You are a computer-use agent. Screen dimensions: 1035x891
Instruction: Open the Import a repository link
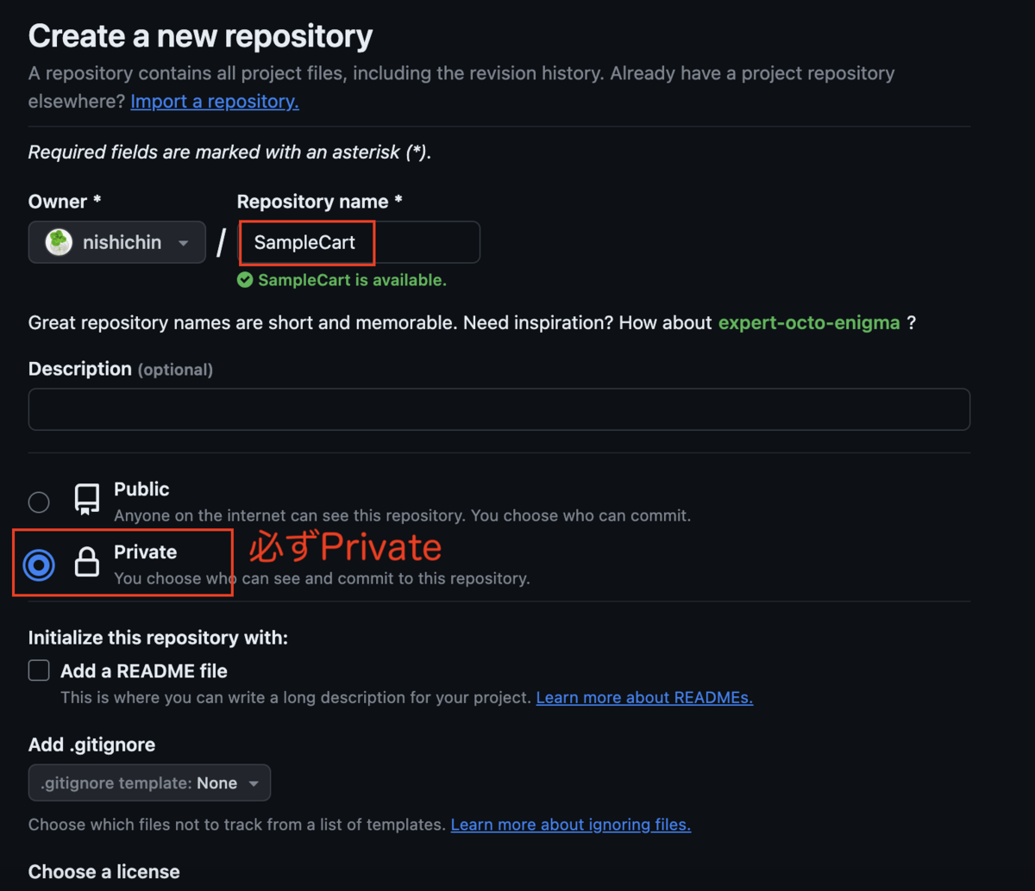click(215, 102)
